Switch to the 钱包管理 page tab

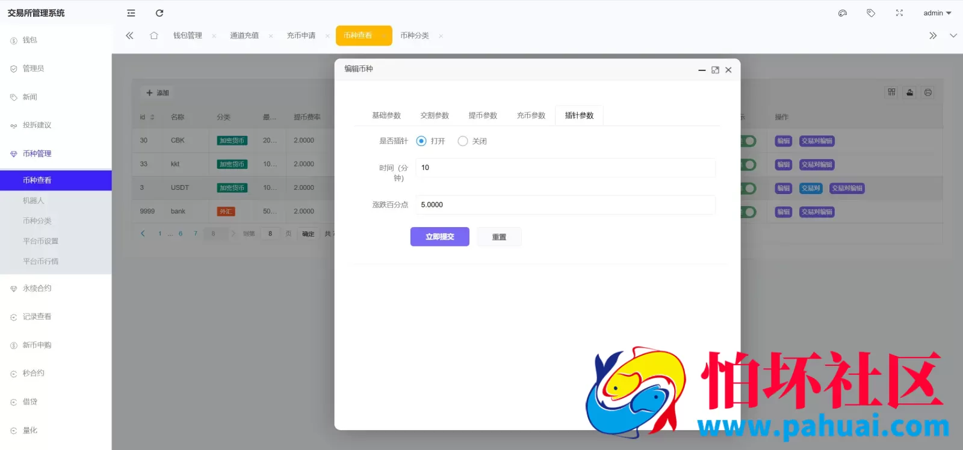[188, 35]
